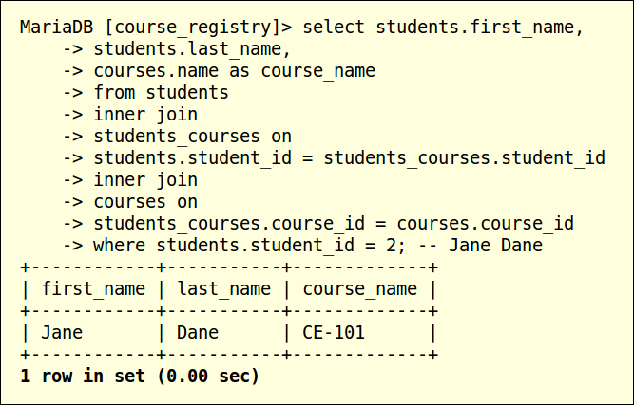This screenshot has height=405, width=634.
Task: Click the '1 row in set' status line
Action: pyautogui.click(x=140, y=376)
